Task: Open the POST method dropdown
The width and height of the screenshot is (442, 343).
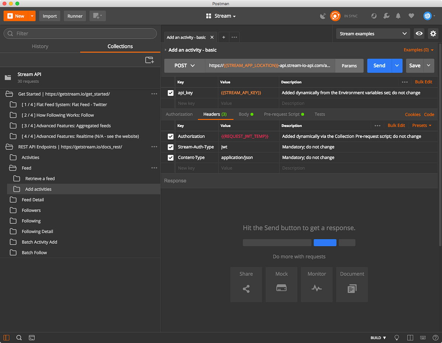Action: 185,66
